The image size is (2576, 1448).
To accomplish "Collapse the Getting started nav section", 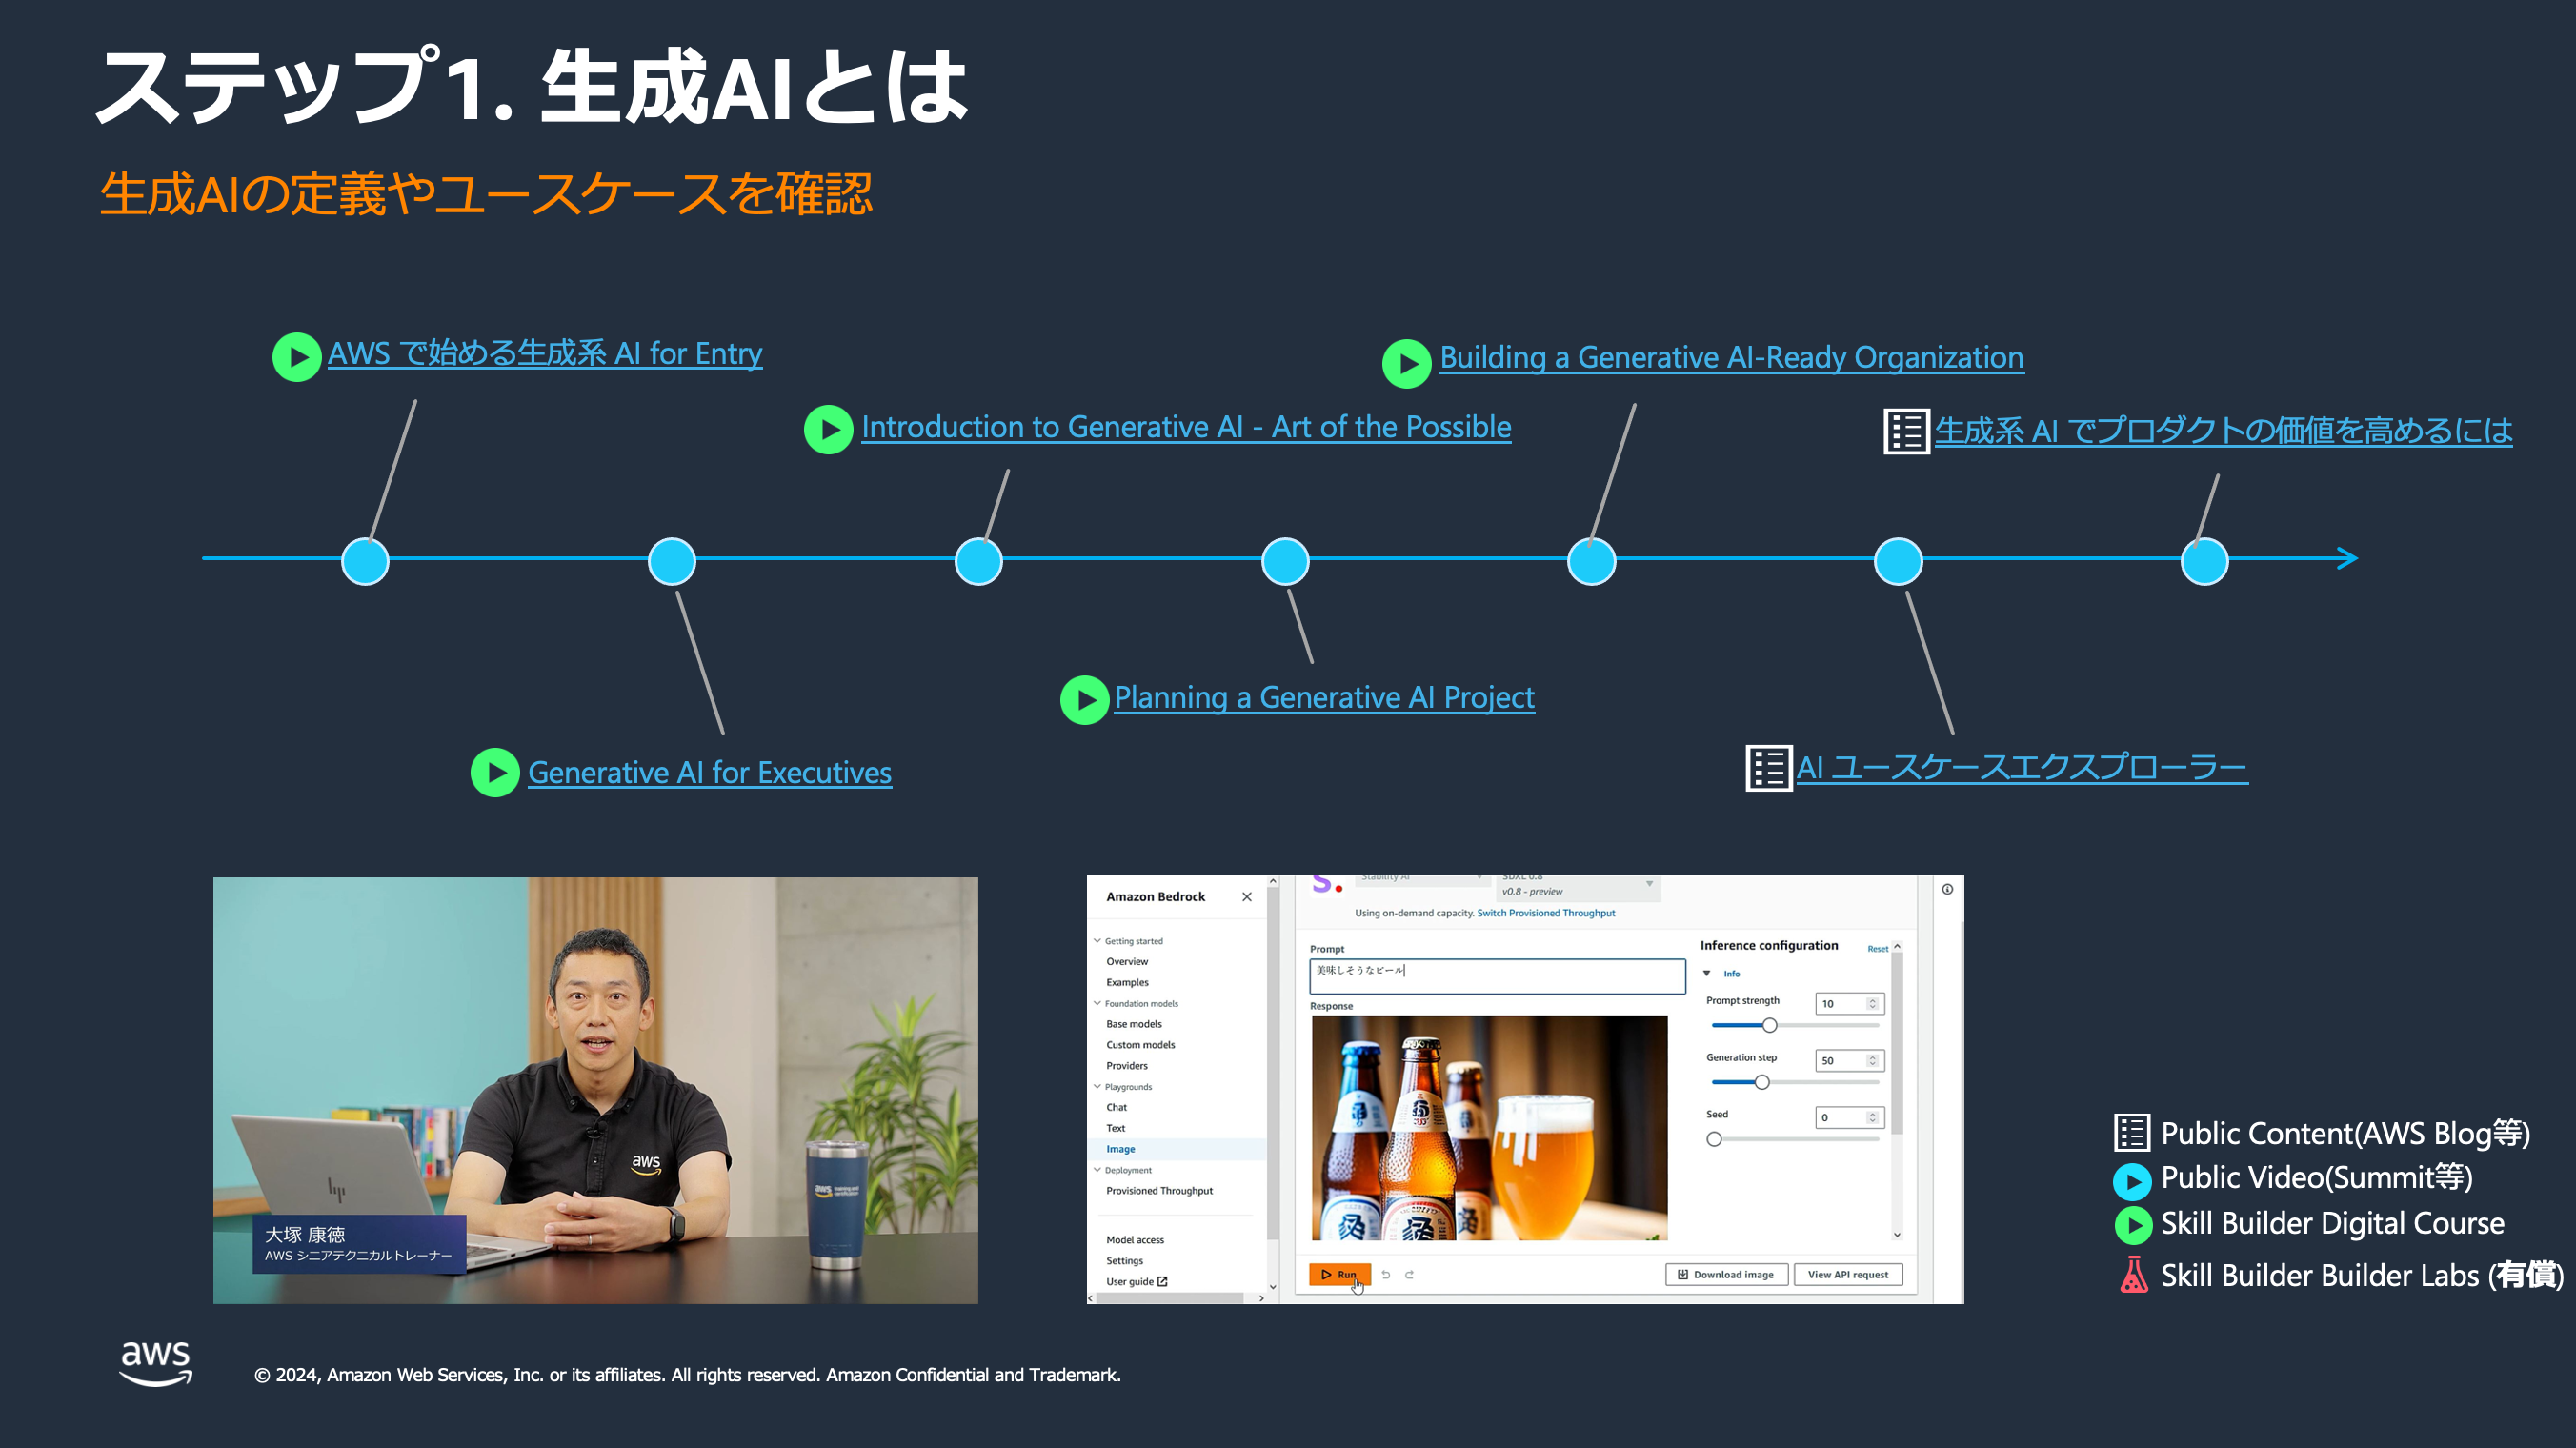I will point(1097,941).
